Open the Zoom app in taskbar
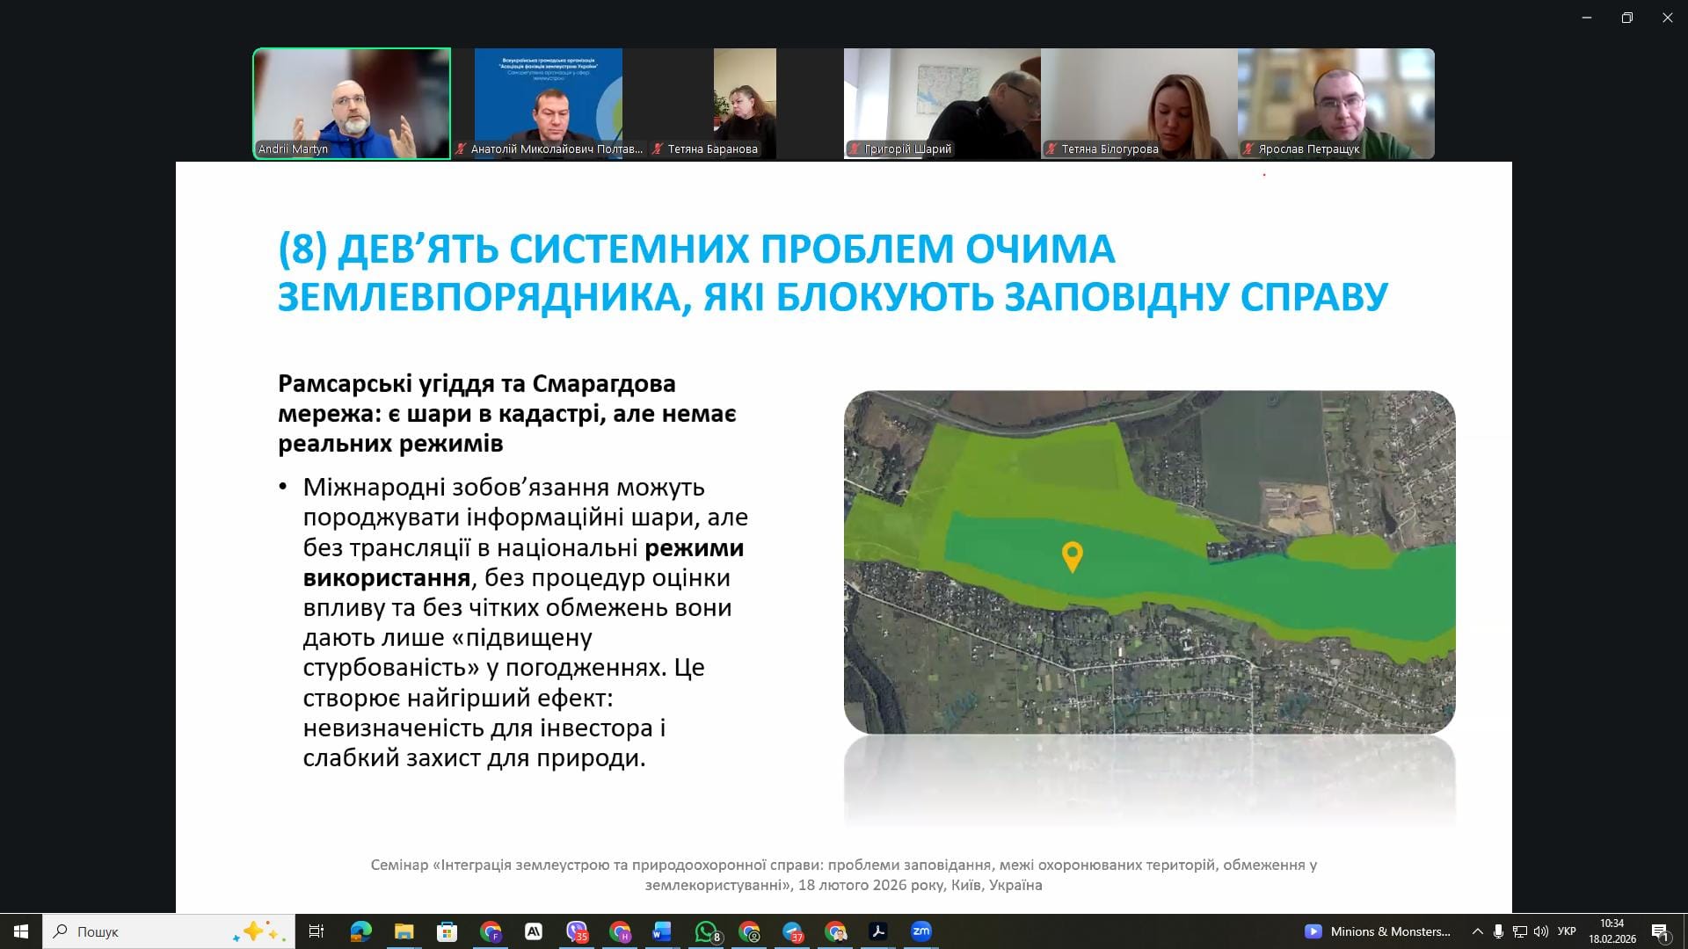Viewport: 1688px width, 949px height. [x=920, y=931]
